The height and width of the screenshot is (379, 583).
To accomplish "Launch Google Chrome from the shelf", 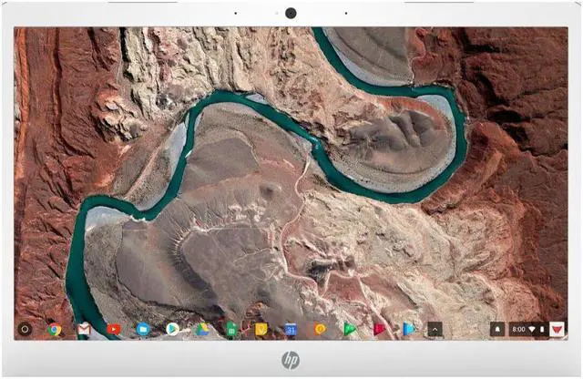I will click(55, 329).
